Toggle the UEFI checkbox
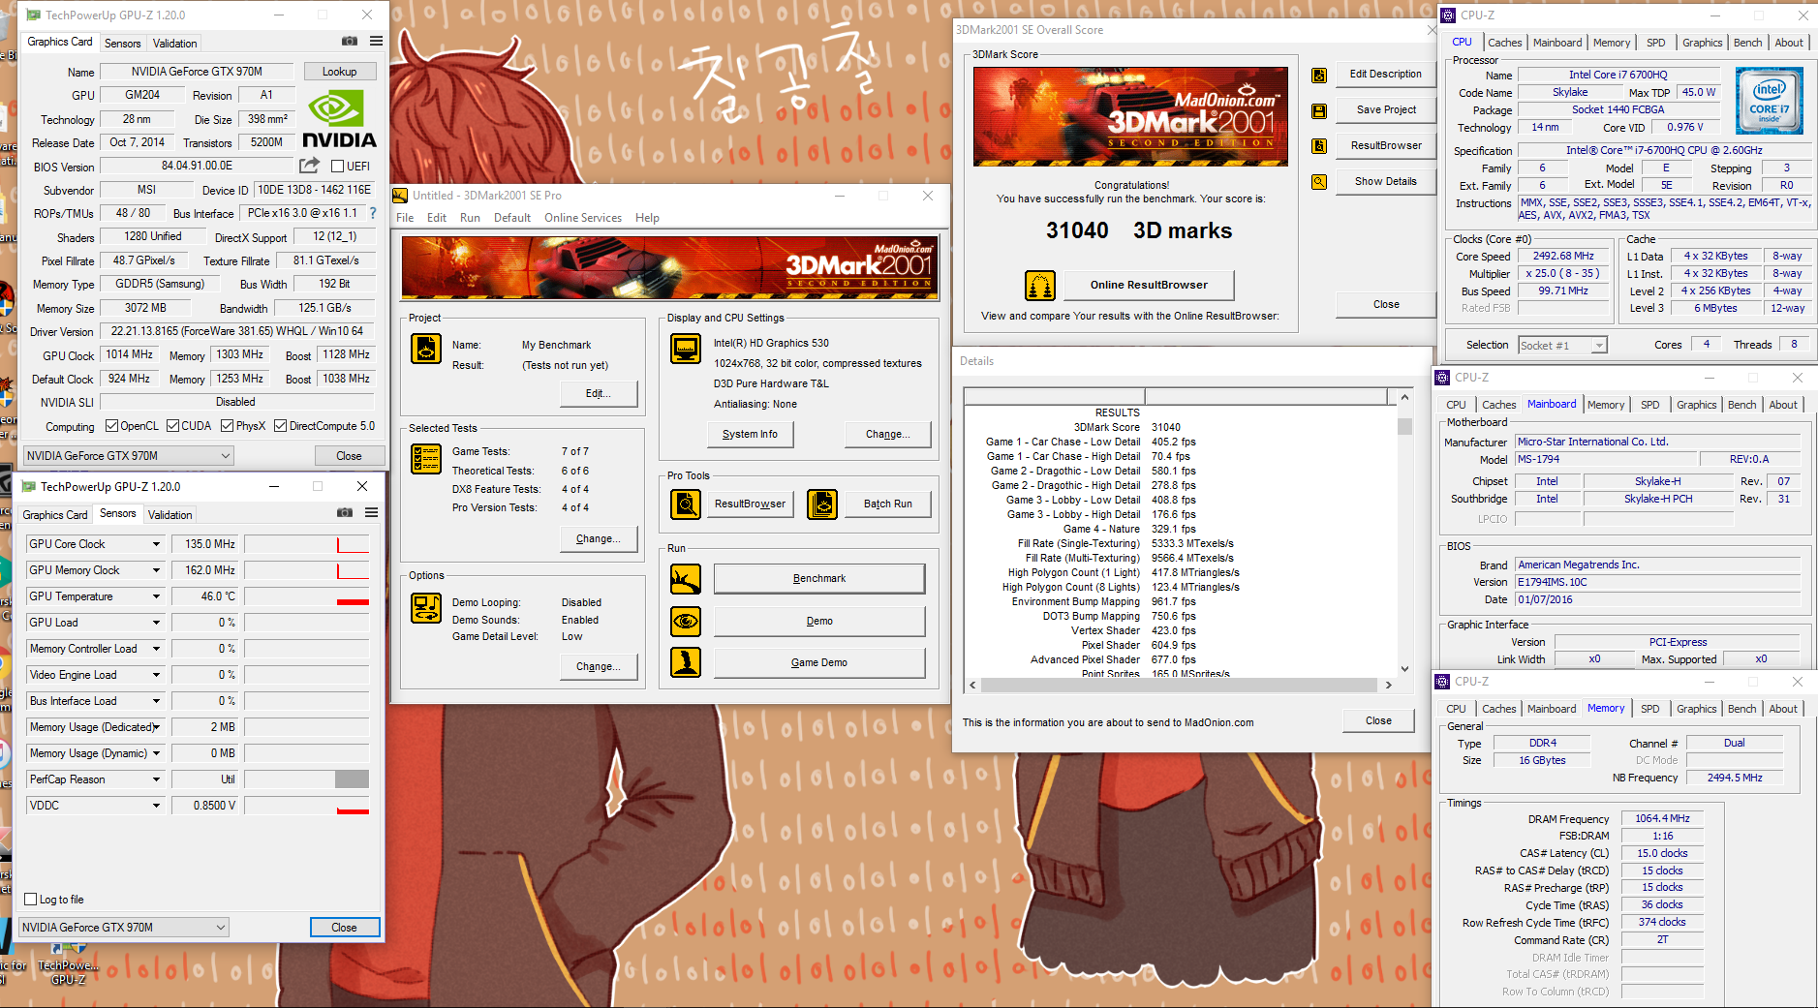The width and height of the screenshot is (1818, 1008). (x=338, y=167)
